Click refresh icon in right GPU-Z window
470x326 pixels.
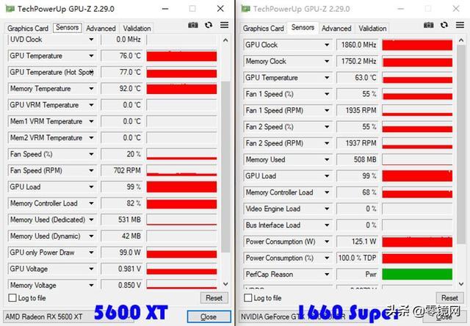point(444,25)
